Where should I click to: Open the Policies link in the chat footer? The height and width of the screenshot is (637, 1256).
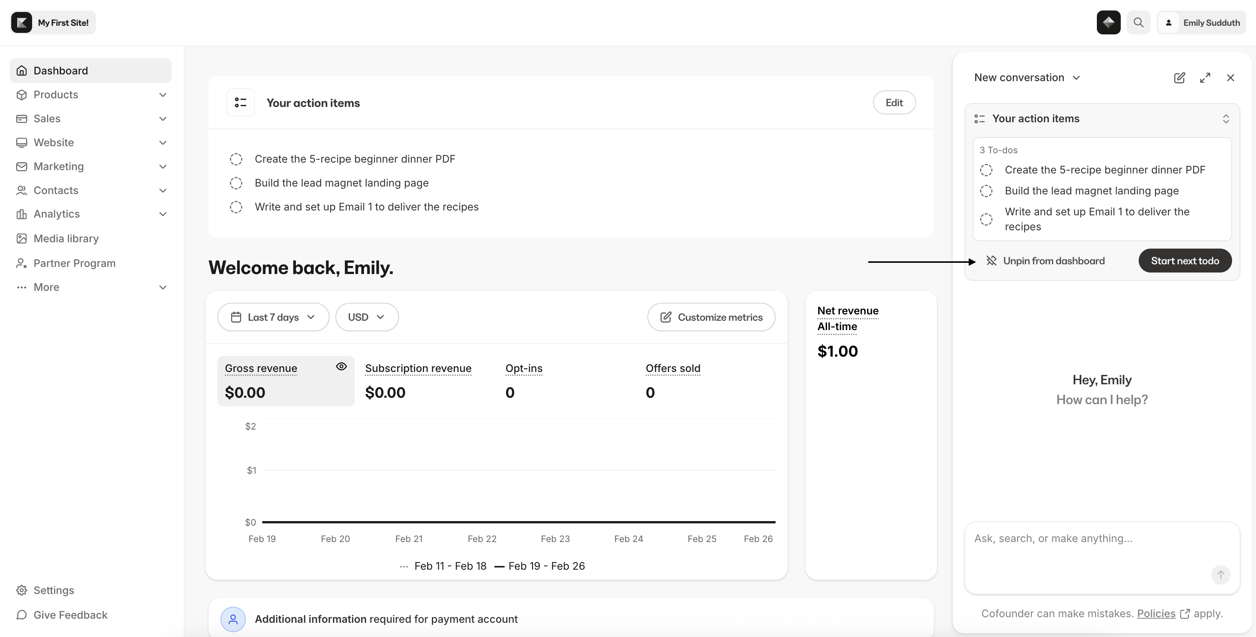click(x=1156, y=613)
